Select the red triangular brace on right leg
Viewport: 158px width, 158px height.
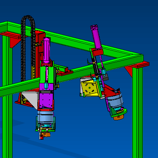point(129,71)
